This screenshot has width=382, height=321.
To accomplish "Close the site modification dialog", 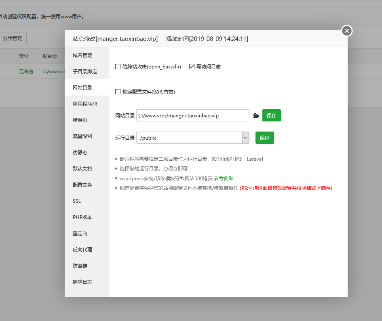I will [347, 31].
